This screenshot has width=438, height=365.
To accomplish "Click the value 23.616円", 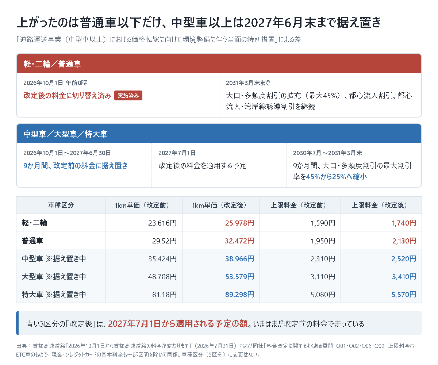I will 162,223.
